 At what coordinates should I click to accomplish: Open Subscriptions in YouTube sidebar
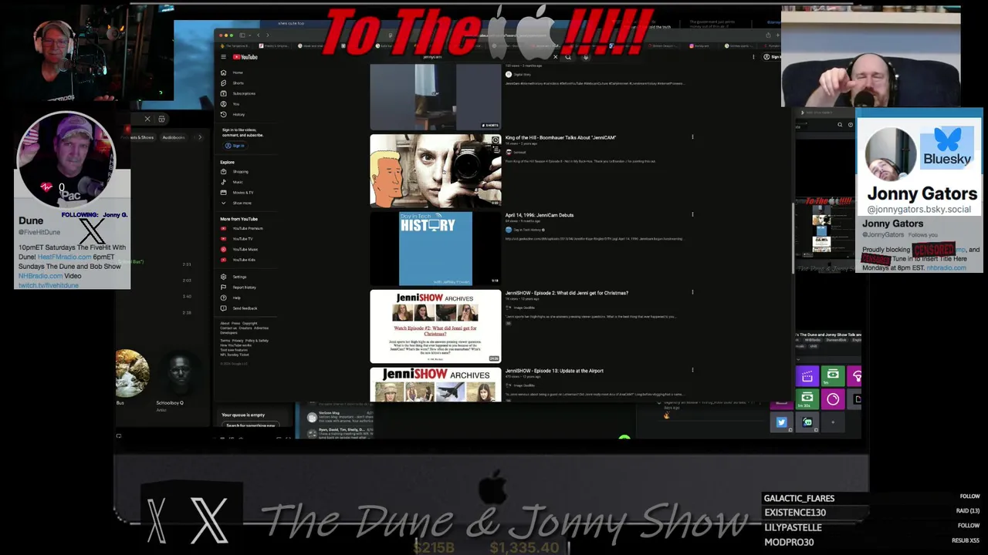coord(239,93)
